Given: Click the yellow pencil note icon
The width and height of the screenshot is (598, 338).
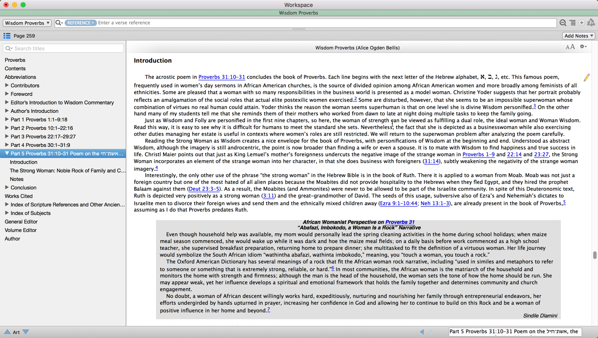Looking at the screenshot, I should [586, 77].
